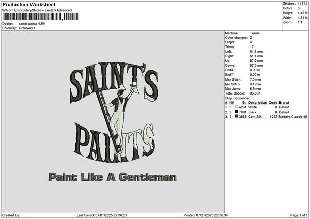Click the Right value 61.1 mm
Screen dimensions: 310x219
(x=256, y=56)
